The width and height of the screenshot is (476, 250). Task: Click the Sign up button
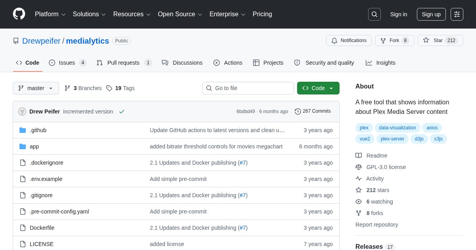(431, 14)
